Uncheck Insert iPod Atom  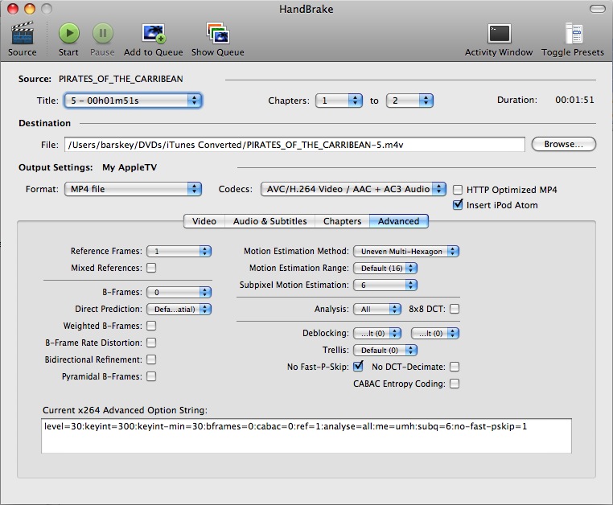(458, 205)
